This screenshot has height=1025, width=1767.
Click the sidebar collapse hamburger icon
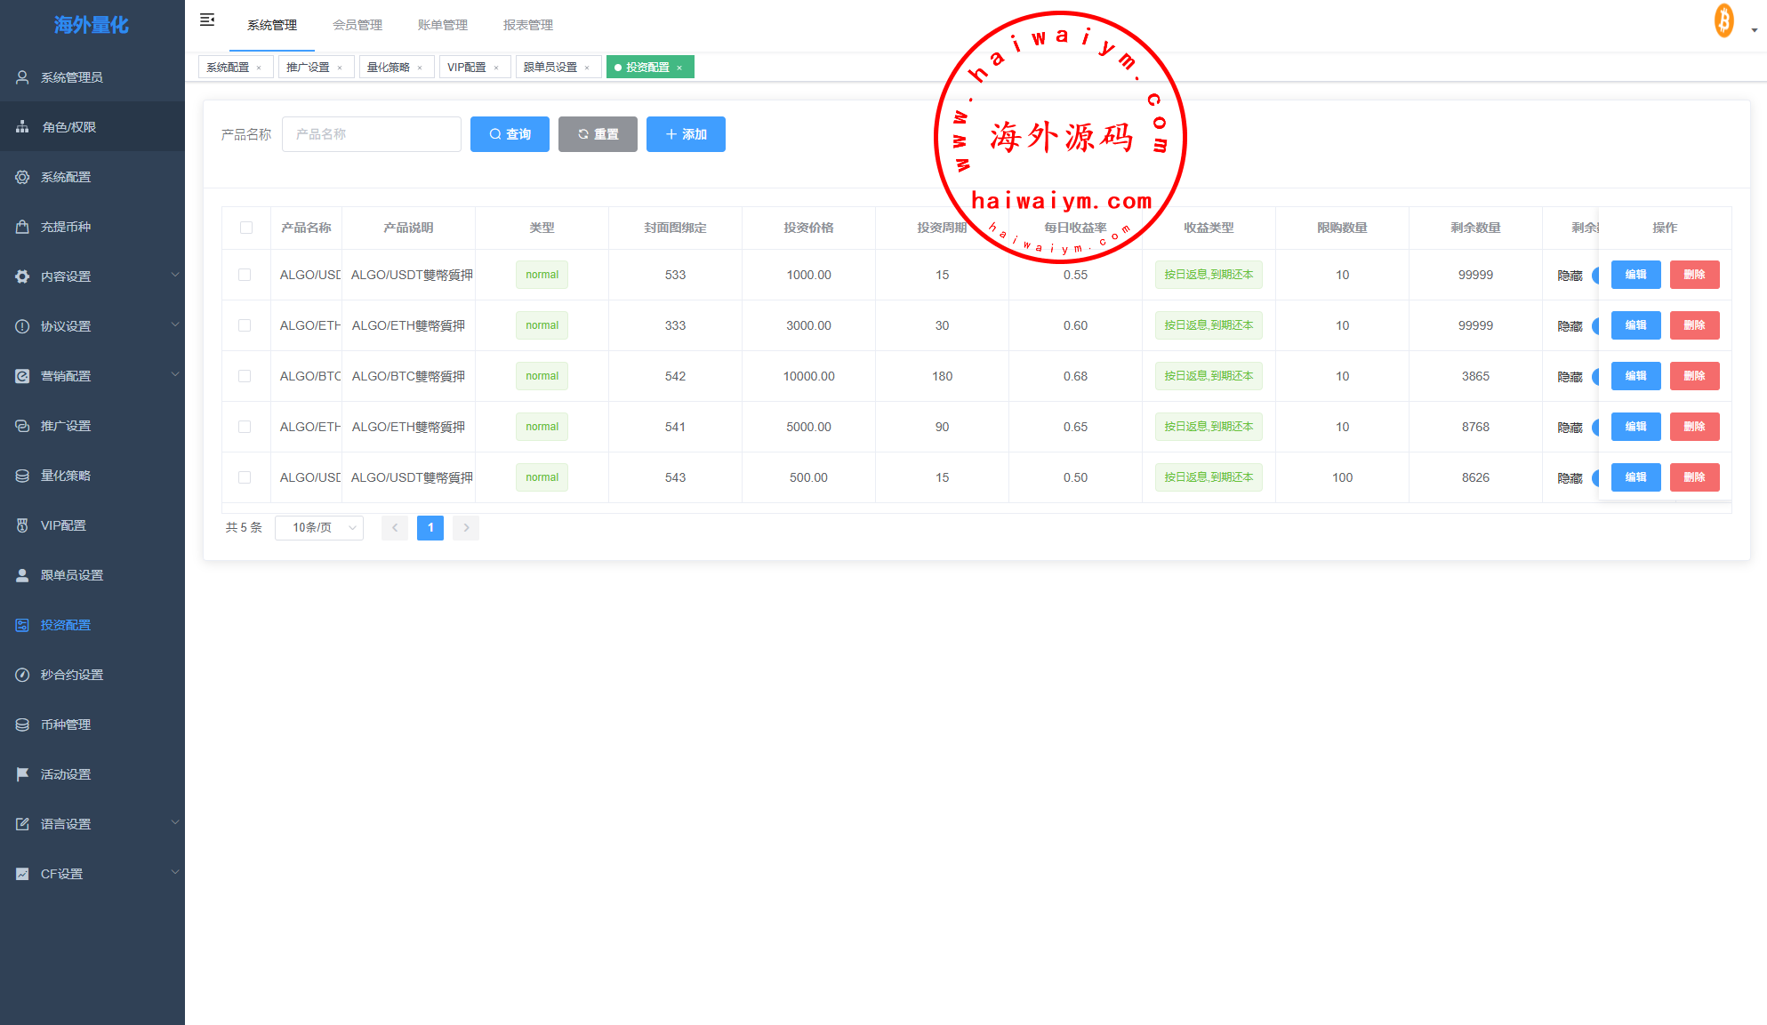pos(207,20)
